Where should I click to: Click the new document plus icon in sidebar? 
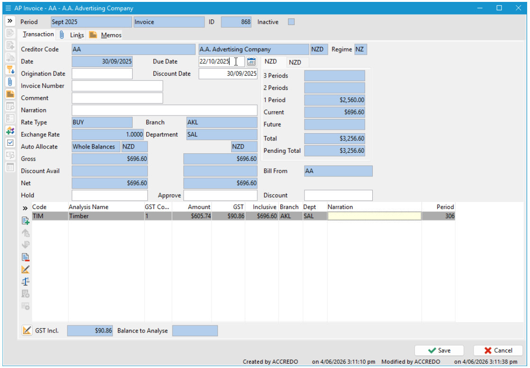pos(10,45)
